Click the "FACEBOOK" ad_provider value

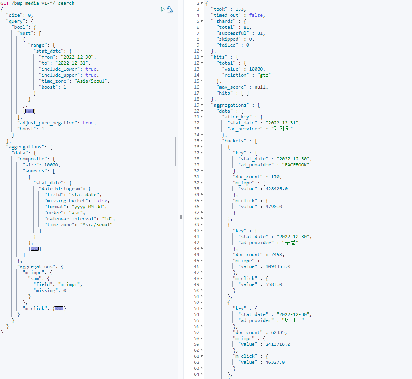coord(296,165)
